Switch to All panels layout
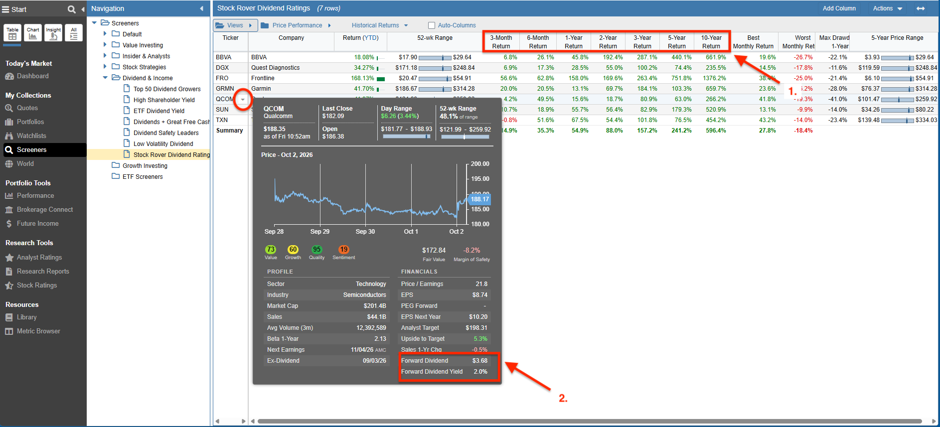Viewport: 940px width, 427px height. click(x=74, y=33)
